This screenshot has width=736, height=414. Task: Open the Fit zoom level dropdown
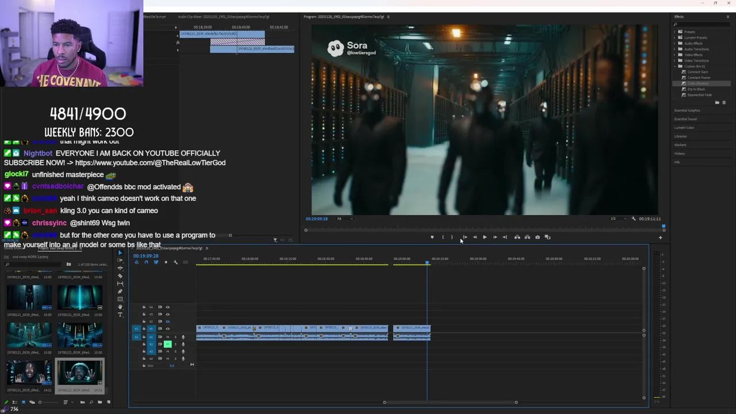[344, 218]
